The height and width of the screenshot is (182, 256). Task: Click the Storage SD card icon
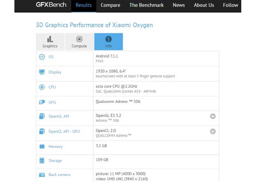42,161
